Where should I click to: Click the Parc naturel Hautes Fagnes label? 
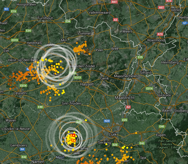167,144
